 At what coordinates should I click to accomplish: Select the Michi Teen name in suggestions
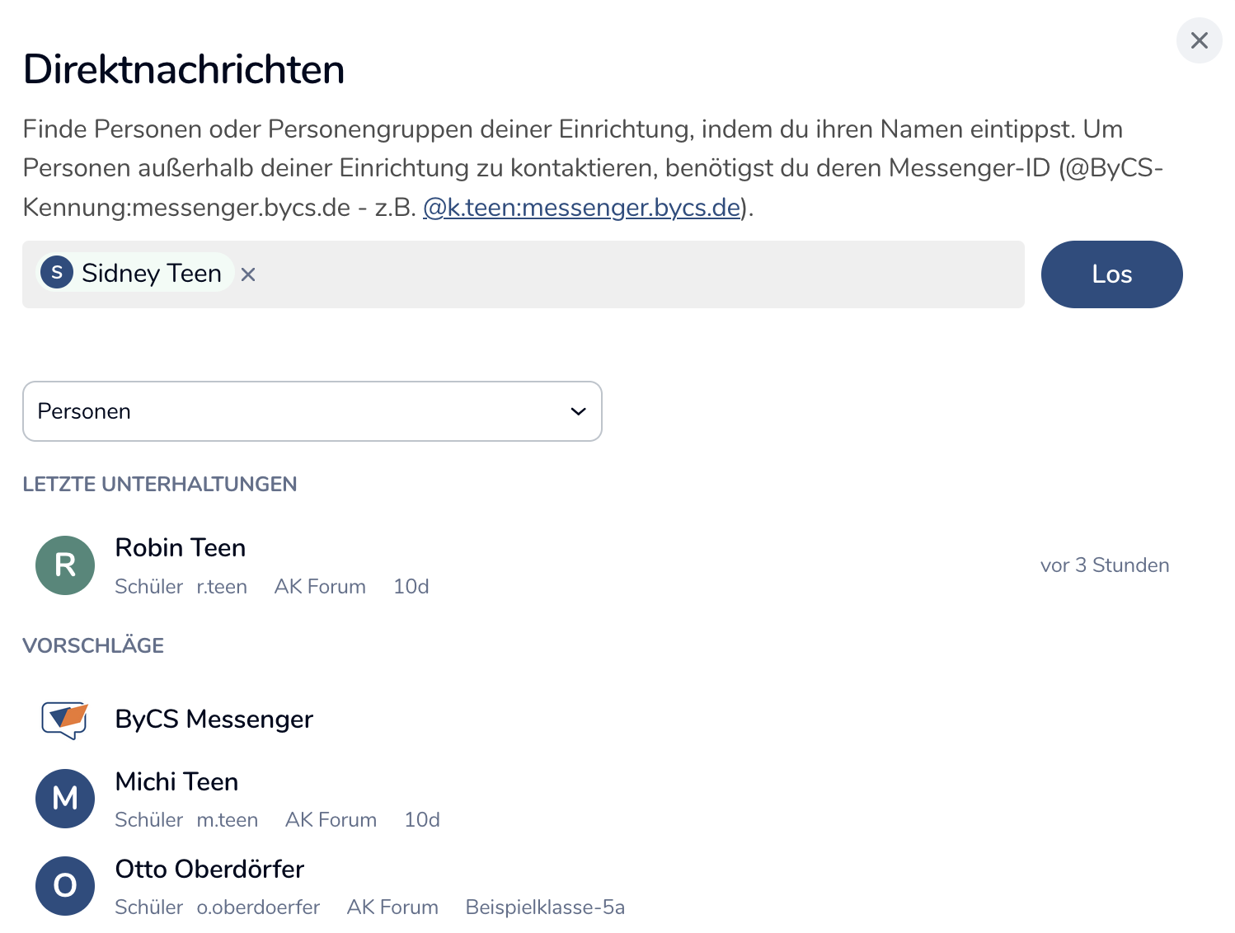176,782
